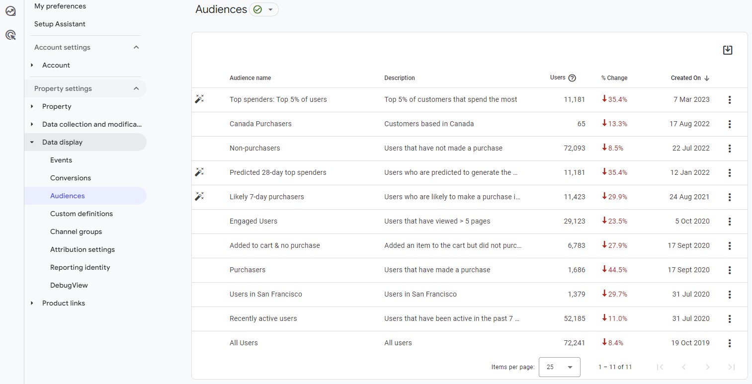Download the audiences table data
The height and width of the screenshot is (384, 752).
[x=728, y=50]
